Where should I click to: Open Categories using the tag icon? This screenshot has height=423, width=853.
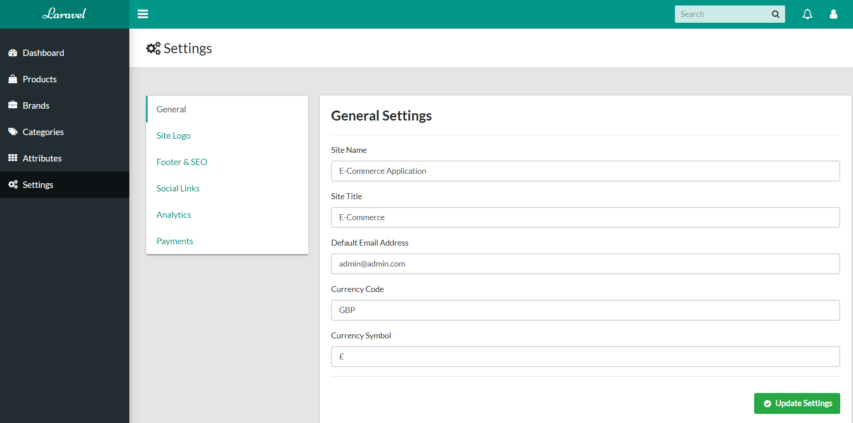[13, 131]
